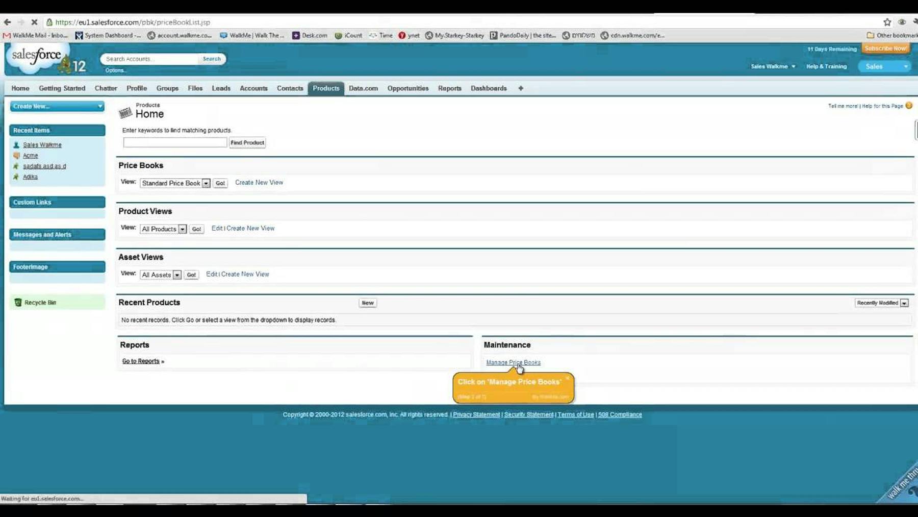Open the PandoDaily bookmark

click(523, 35)
